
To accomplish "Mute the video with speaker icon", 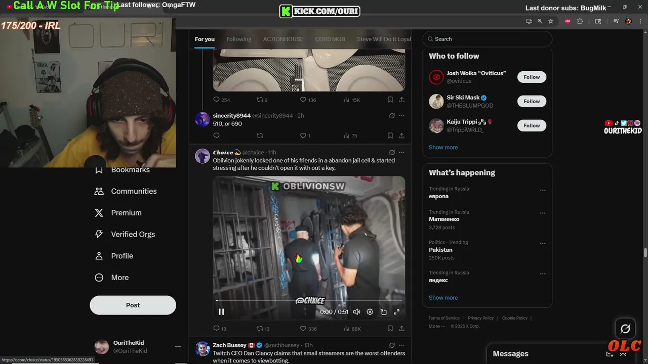I will coord(356,312).
